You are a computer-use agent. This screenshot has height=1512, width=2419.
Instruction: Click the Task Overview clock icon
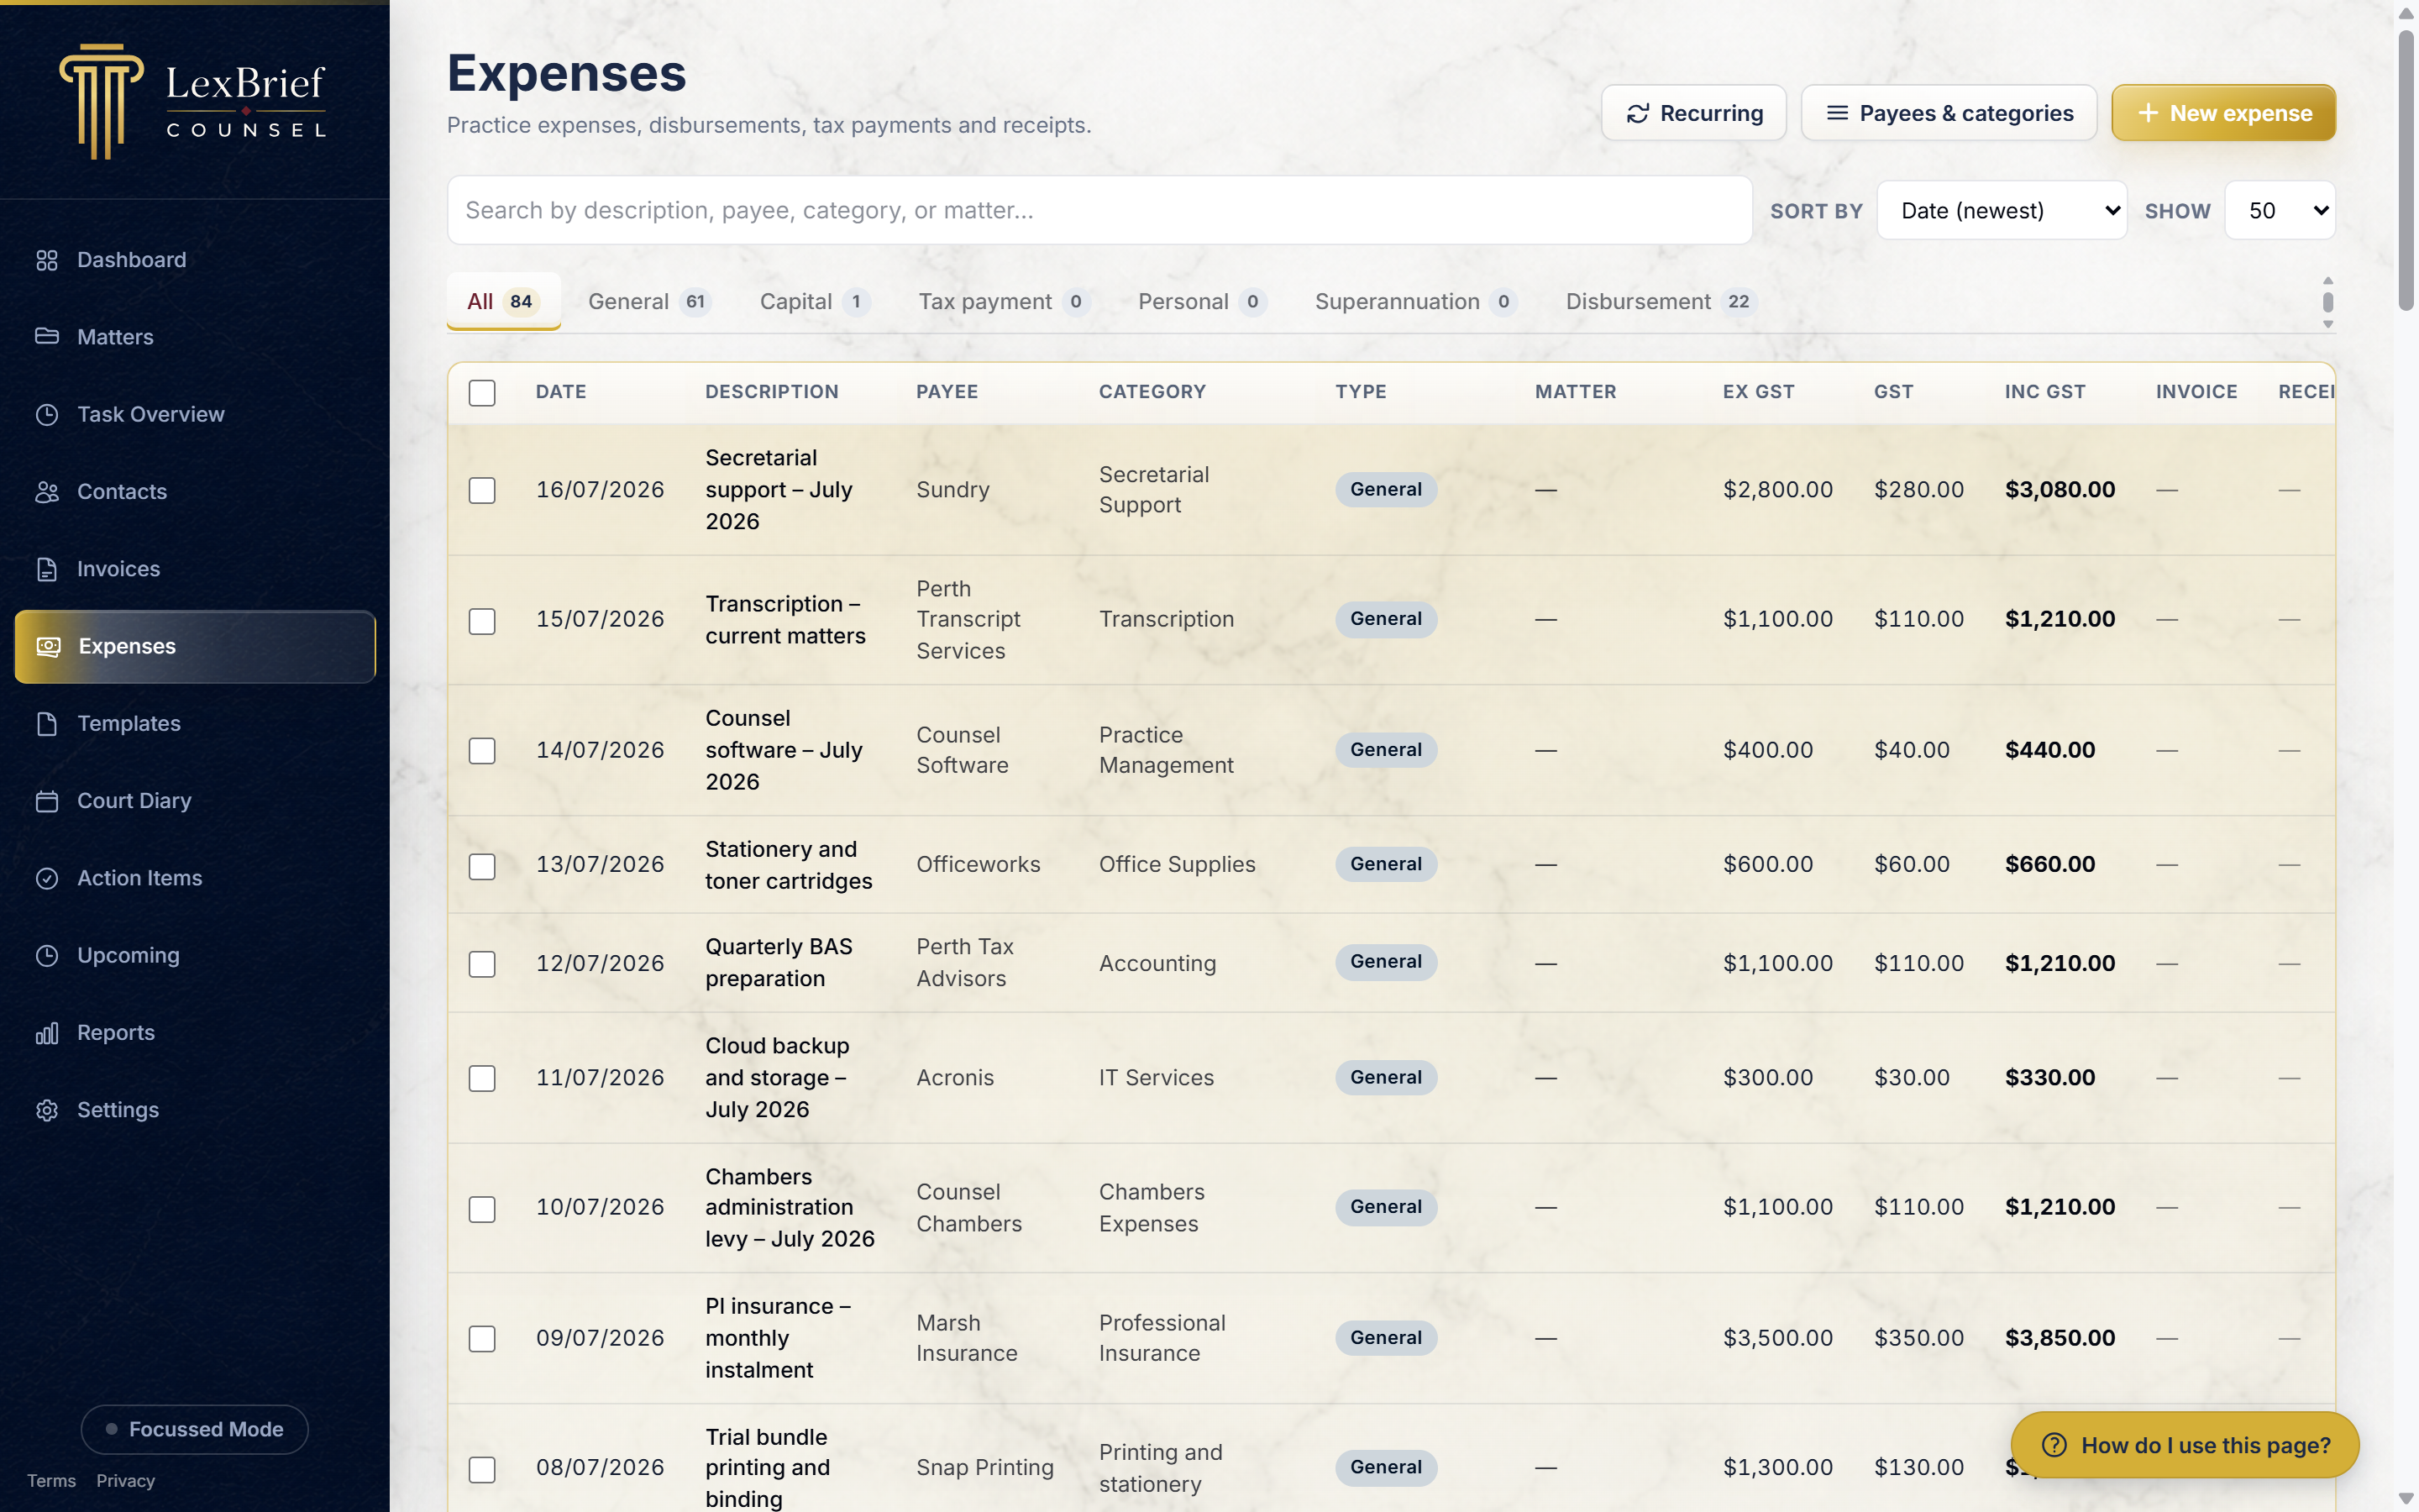tap(47, 414)
